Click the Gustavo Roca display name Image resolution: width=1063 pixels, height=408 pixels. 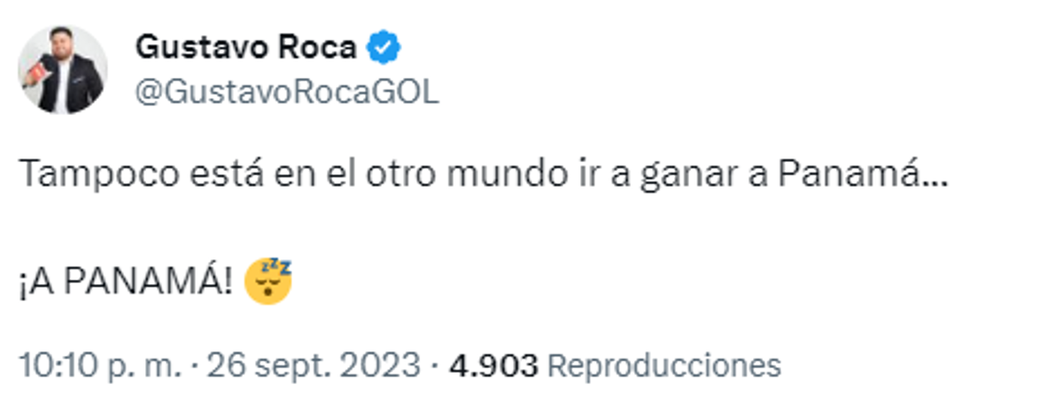pos(245,48)
